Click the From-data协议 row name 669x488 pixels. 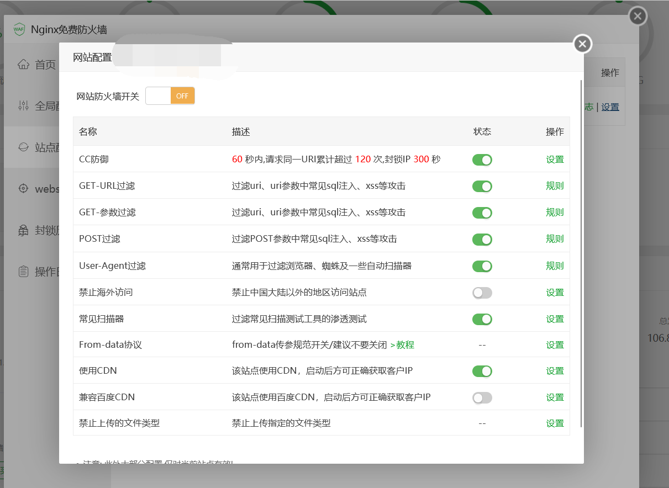(110, 345)
